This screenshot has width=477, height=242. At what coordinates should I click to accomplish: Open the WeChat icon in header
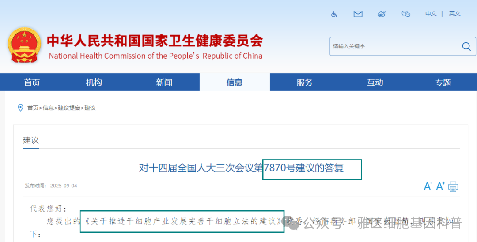pyautogui.click(x=406, y=14)
